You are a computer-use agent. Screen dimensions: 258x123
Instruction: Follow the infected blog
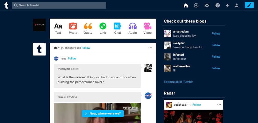tap(216, 56)
